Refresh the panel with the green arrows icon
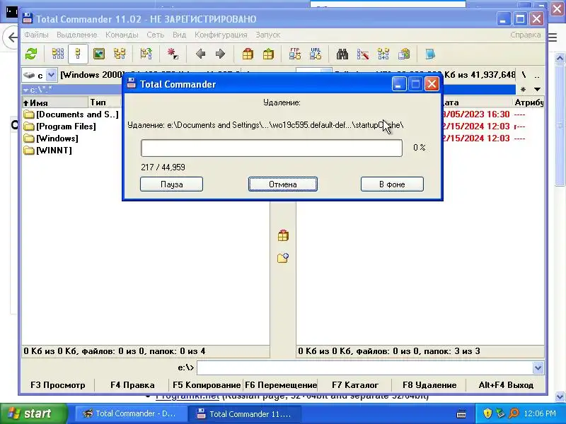Viewport: 566px width, 424px height. pos(31,54)
